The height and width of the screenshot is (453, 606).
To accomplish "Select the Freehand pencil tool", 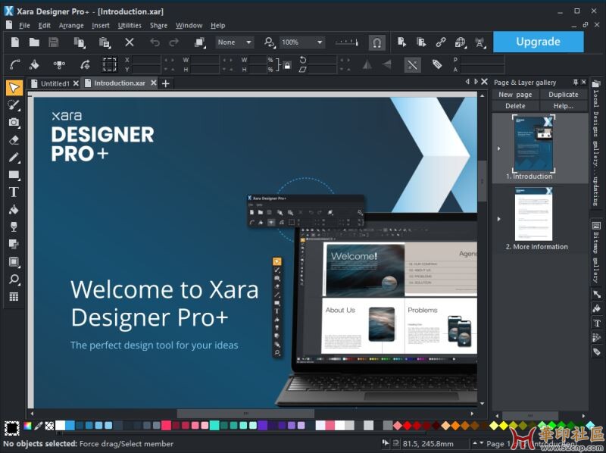I will (14, 157).
